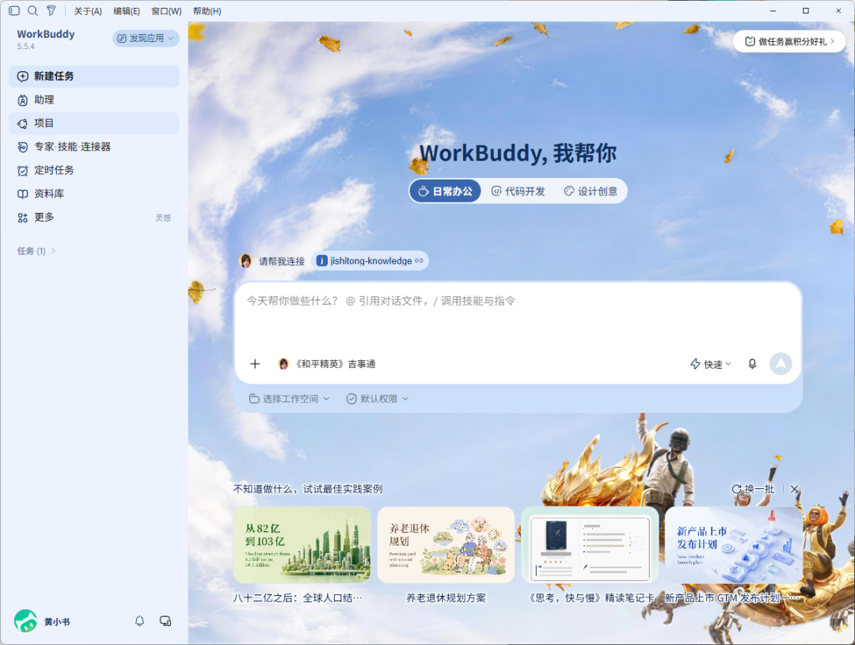Open 助理 in the sidebar
The width and height of the screenshot is (855, 645).
point(93,100)
